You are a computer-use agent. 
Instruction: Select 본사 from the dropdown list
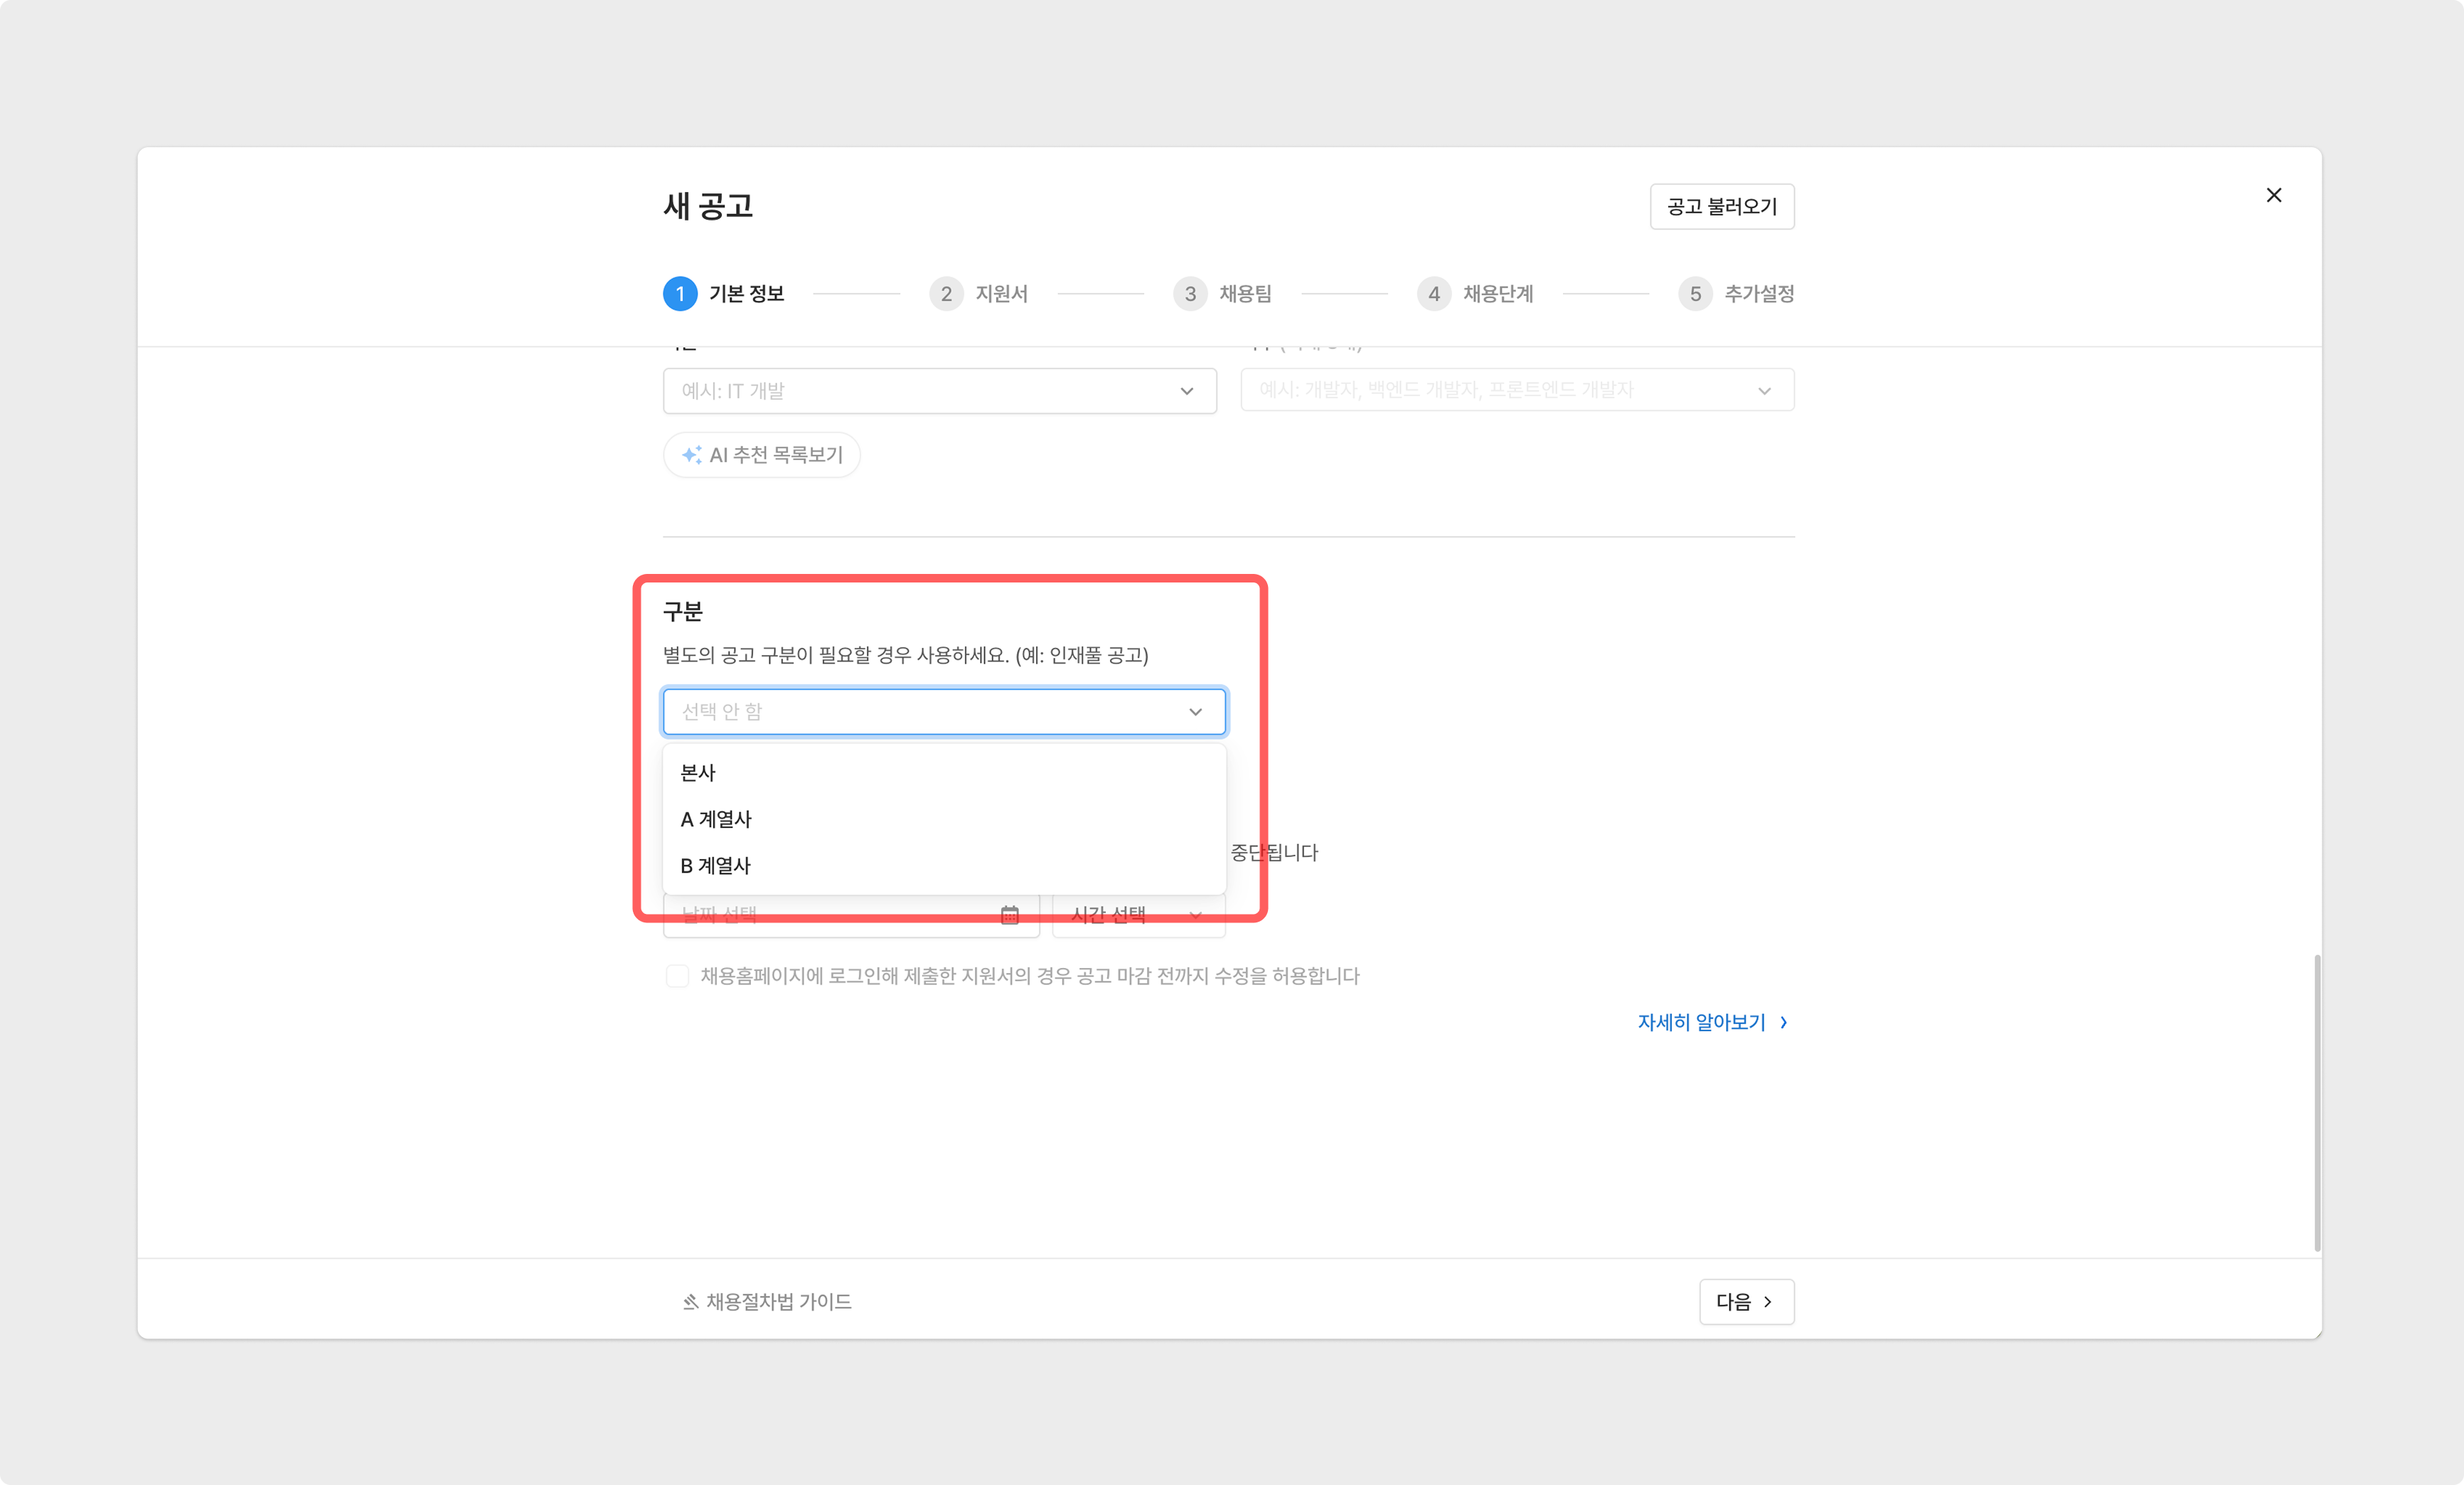tap(698, 773)
